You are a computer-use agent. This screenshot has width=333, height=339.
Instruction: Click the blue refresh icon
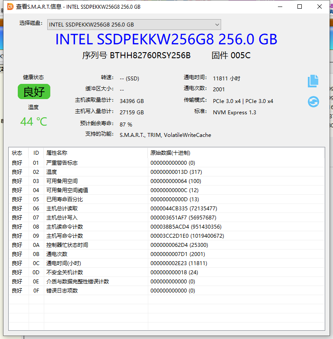tap(313, 102)
